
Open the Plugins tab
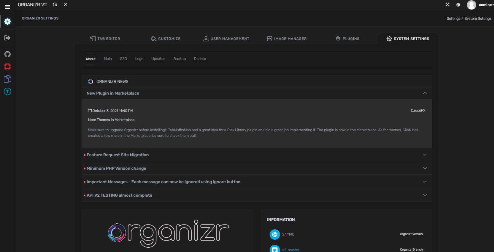point(347,39)
